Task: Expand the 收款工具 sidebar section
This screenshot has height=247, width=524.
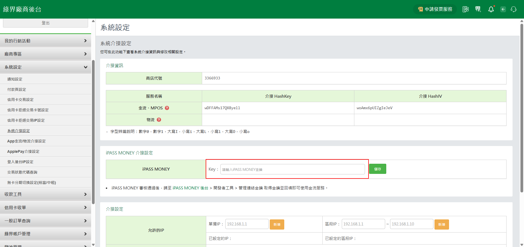Action: pyautogui.click(x=46, y=194)
